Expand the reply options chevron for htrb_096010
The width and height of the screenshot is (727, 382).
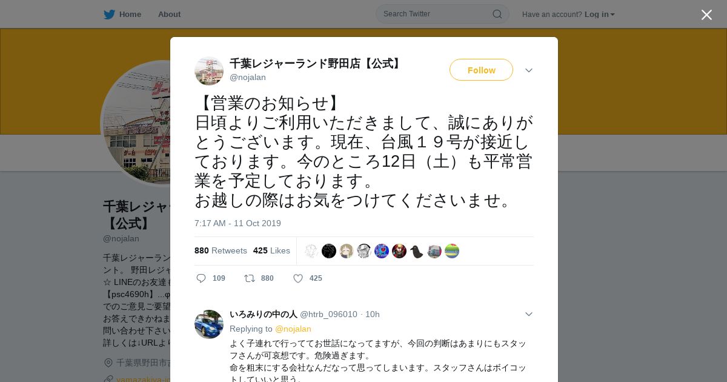[529, 314]
